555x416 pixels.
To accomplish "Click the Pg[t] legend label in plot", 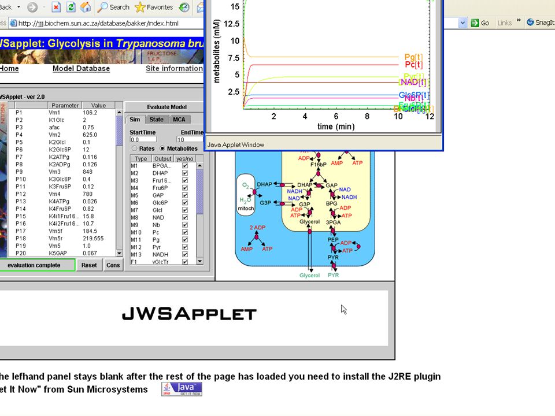I will tap(413, 57).
